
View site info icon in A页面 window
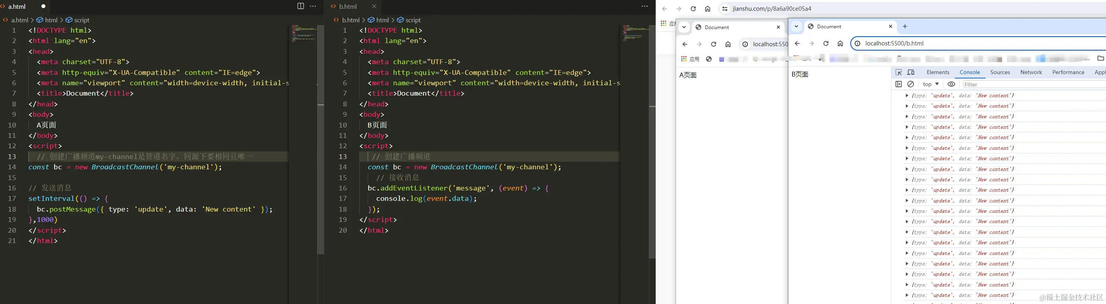pyautogui.click(x=745, y=44)
